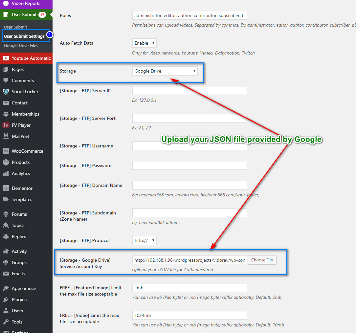Expand the Storage Google Drive dropdown
356x333 pixels.
coord(165,71)
